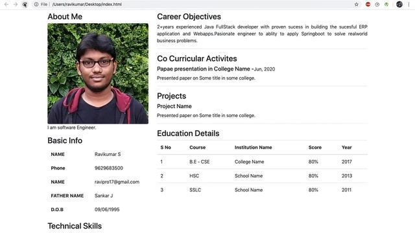Select the name value 'Ravikumar S'

(108, 154)
